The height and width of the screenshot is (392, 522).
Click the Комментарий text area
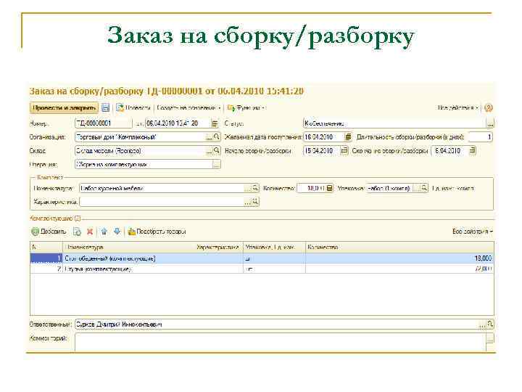(281, 342)
